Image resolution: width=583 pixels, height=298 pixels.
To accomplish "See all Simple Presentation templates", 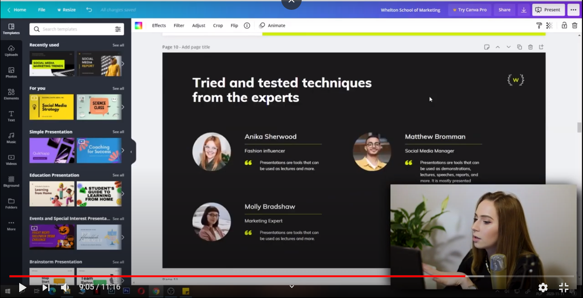I will tap(118, 132).
